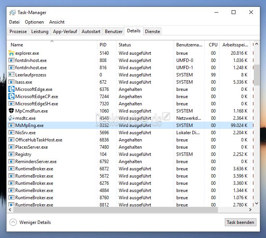Click the scroll-down arrow of vertical scrollbar
The width and height of the screenshot is (266, 238).
coord(257,203)
